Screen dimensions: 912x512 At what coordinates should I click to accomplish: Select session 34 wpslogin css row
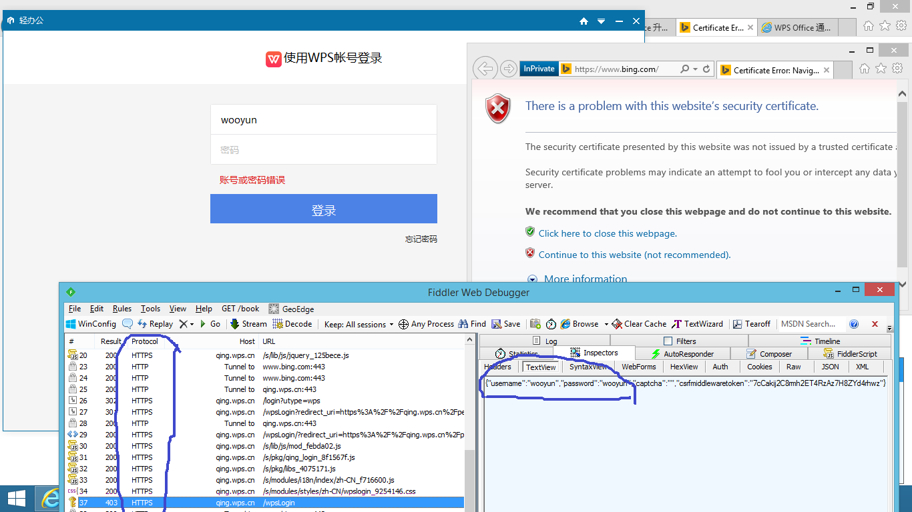click(x=264, y=491)
